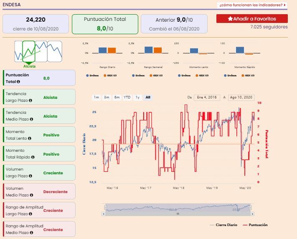
Task: Click the last trend phase box in thumbnail
Action: 55,51
